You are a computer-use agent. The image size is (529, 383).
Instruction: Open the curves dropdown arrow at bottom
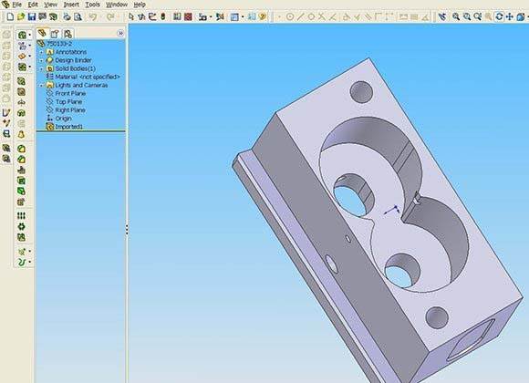click(30, 262)
